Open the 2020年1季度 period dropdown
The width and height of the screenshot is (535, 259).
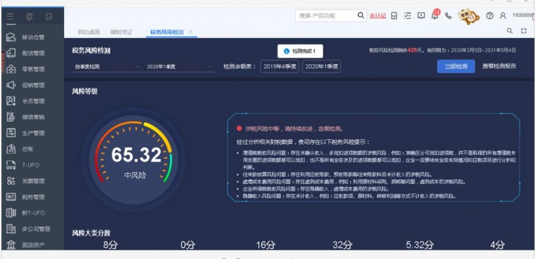tap(179, 67)
